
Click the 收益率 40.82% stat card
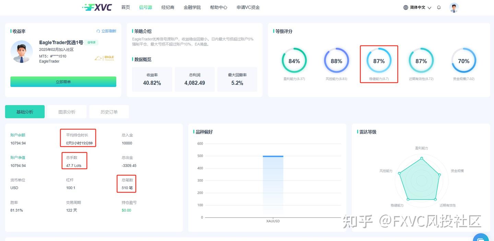coord(152,79)
